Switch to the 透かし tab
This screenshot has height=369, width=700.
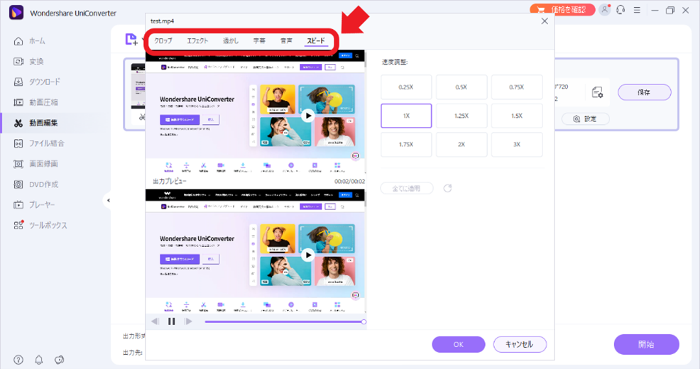click(231, 40)
